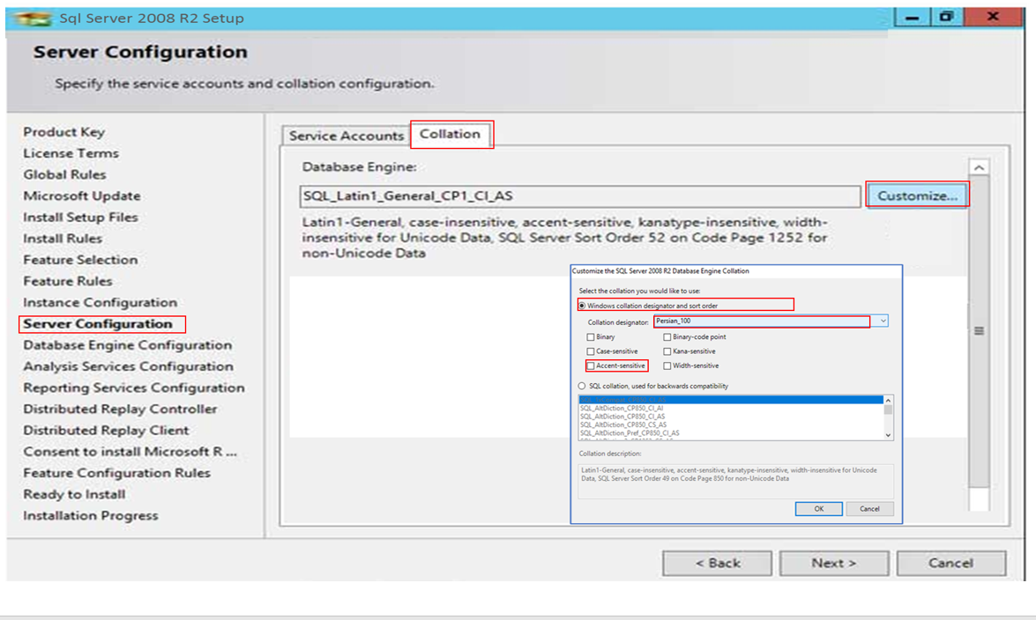
Task: Select the Analysis Services Configuration step
Action: click(128, 366)
